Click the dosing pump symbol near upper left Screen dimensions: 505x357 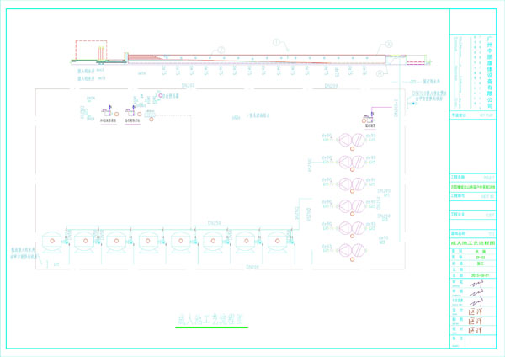pyautogui.click(x=108, y=110)
